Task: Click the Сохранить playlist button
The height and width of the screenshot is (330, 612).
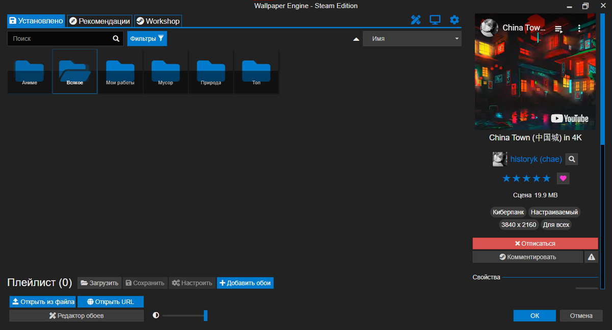Action: tap(145, 283)
